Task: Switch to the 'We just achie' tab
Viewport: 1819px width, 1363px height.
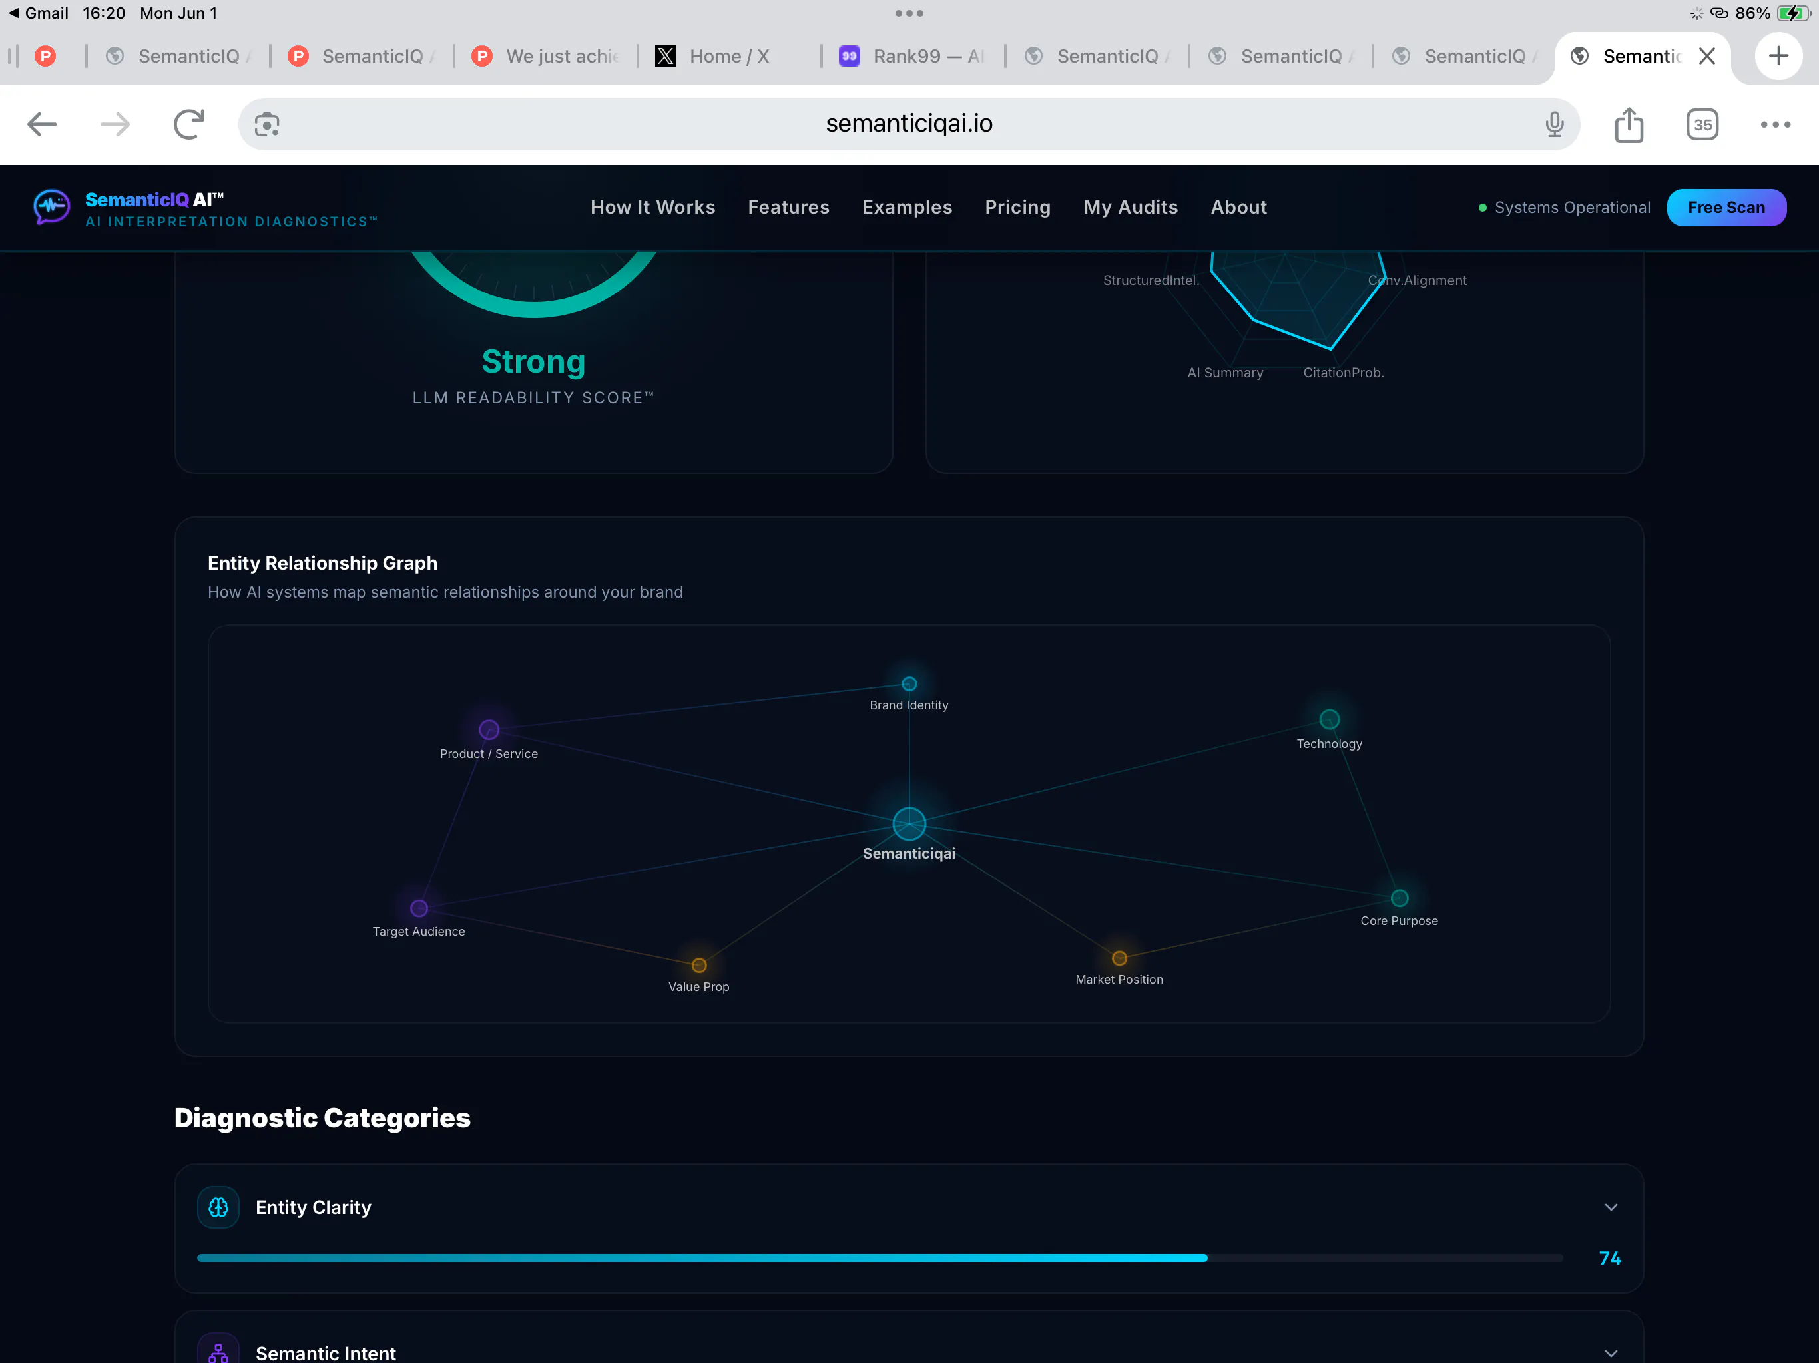Action: [x=545, y=56]
